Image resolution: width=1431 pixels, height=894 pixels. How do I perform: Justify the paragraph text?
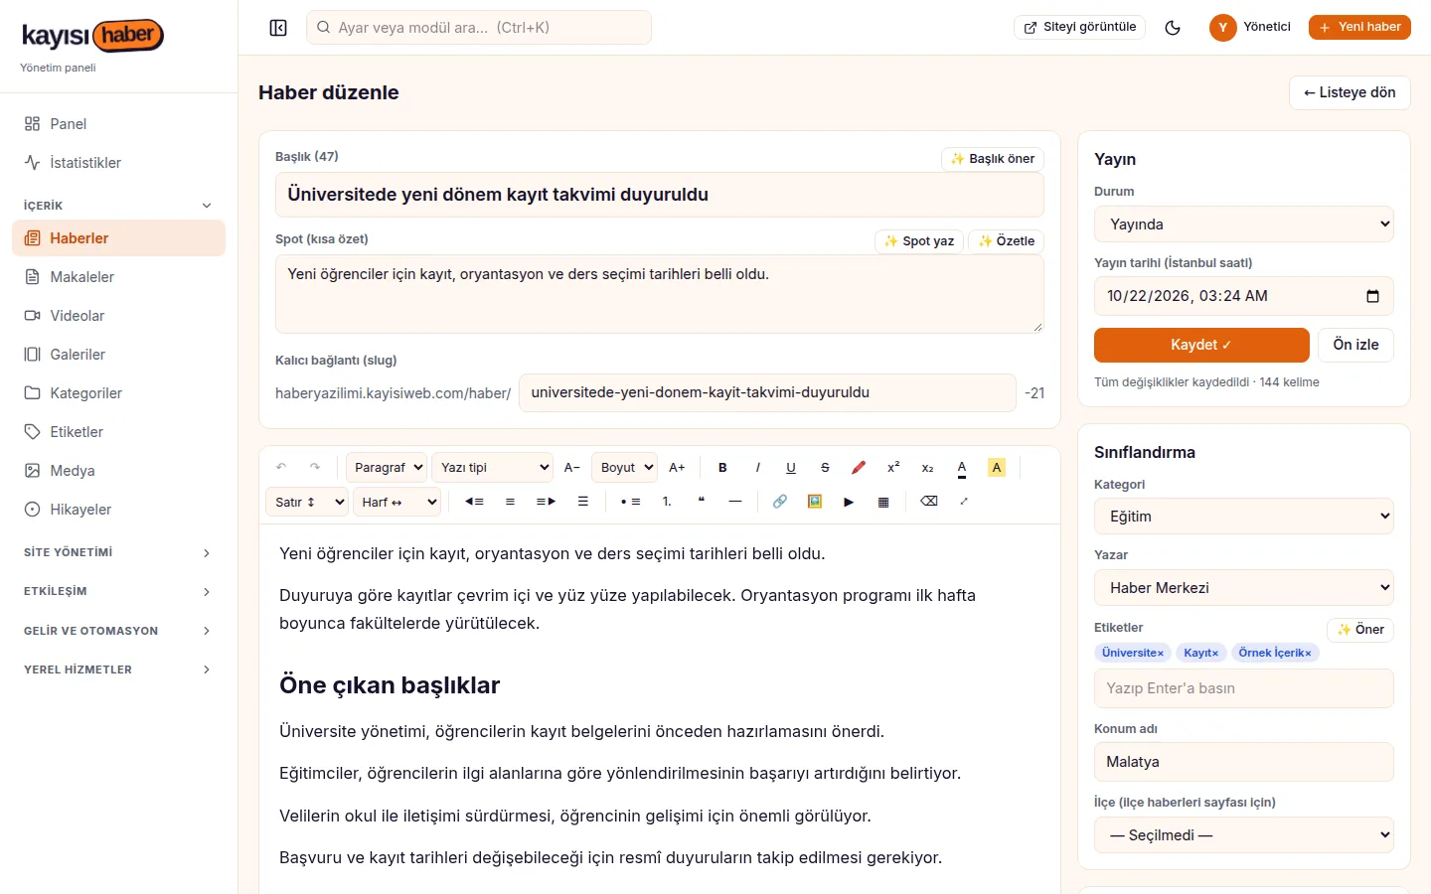click(x=583, y=502)
